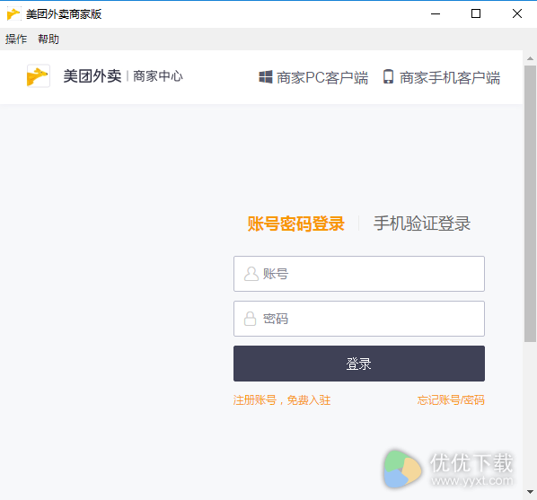This screenshot has height=500, width=537.
Task: Switch to 账号密码登录 tab
Action: coord(296,224)
